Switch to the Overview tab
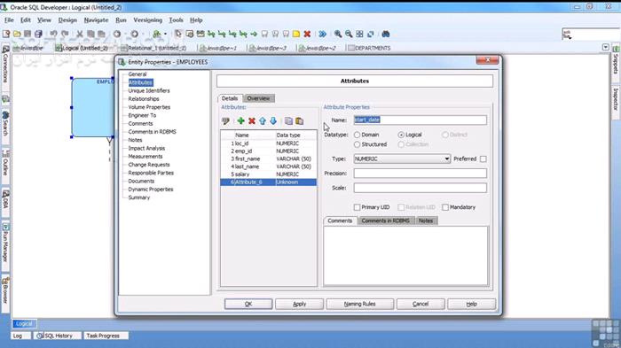Screen dimensions: 621x348 pos(258,98)
